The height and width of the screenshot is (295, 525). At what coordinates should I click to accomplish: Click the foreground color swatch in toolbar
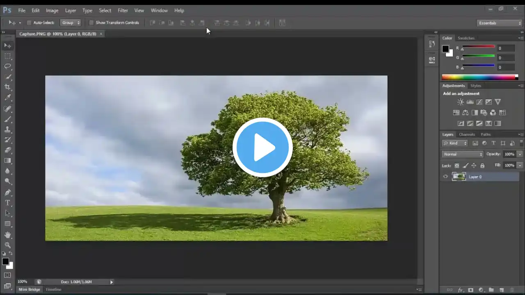coord(5,261)
